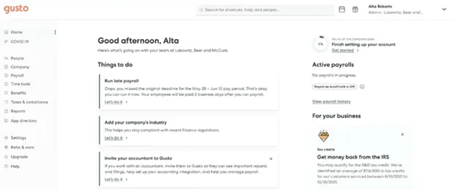Viewport: 454px width, 191px height.
Task: Click the Time tools clock icon
Action: click(x=6, y=84)
